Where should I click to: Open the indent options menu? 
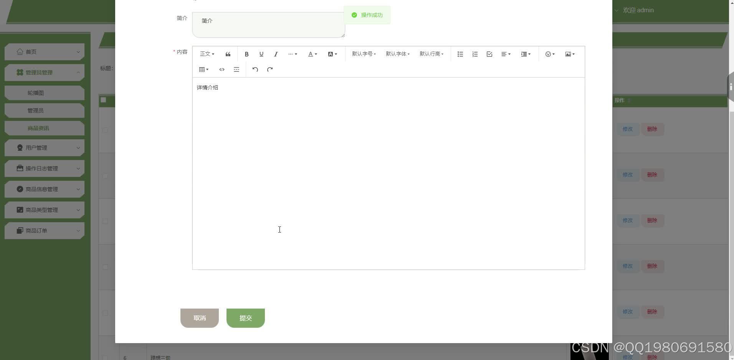click(526, 54)
